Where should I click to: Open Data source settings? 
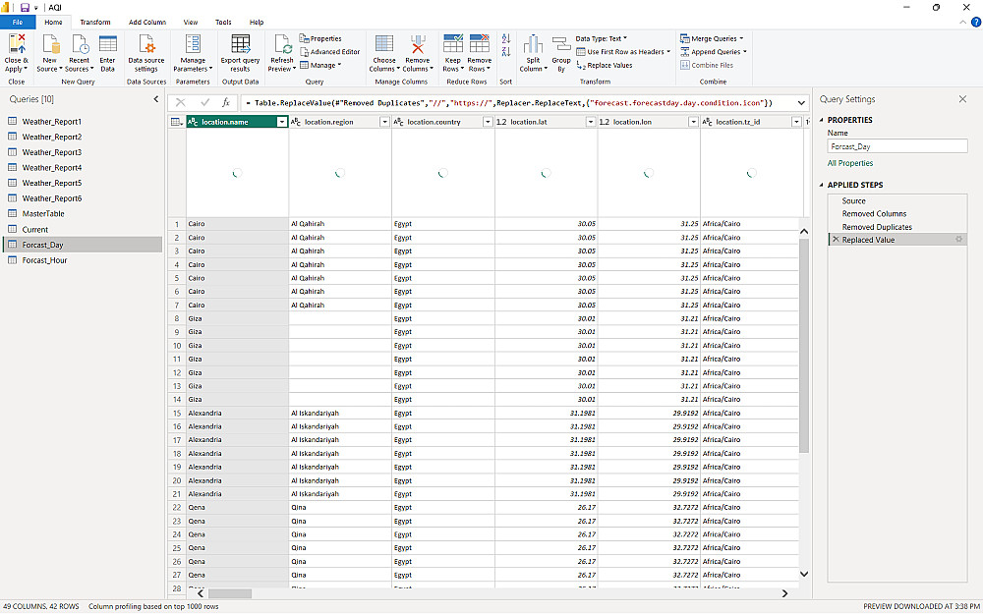click(x=146, y=53)
